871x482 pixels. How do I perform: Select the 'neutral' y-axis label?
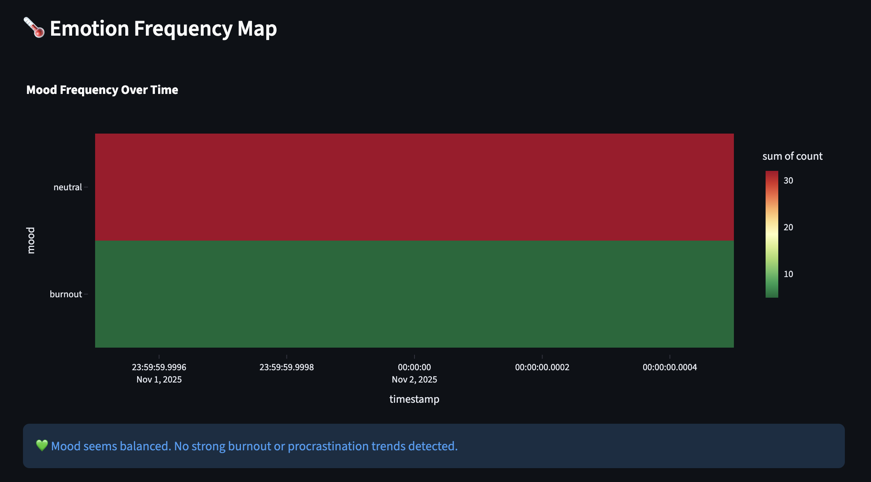67,187
